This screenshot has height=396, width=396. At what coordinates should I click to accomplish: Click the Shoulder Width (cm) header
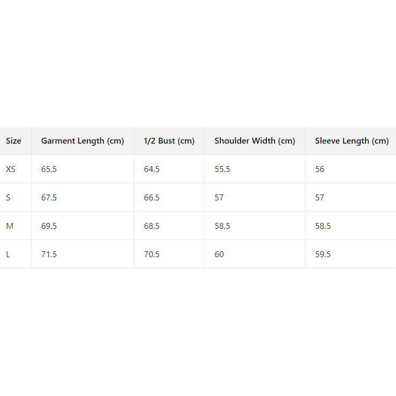pos(255,141)
